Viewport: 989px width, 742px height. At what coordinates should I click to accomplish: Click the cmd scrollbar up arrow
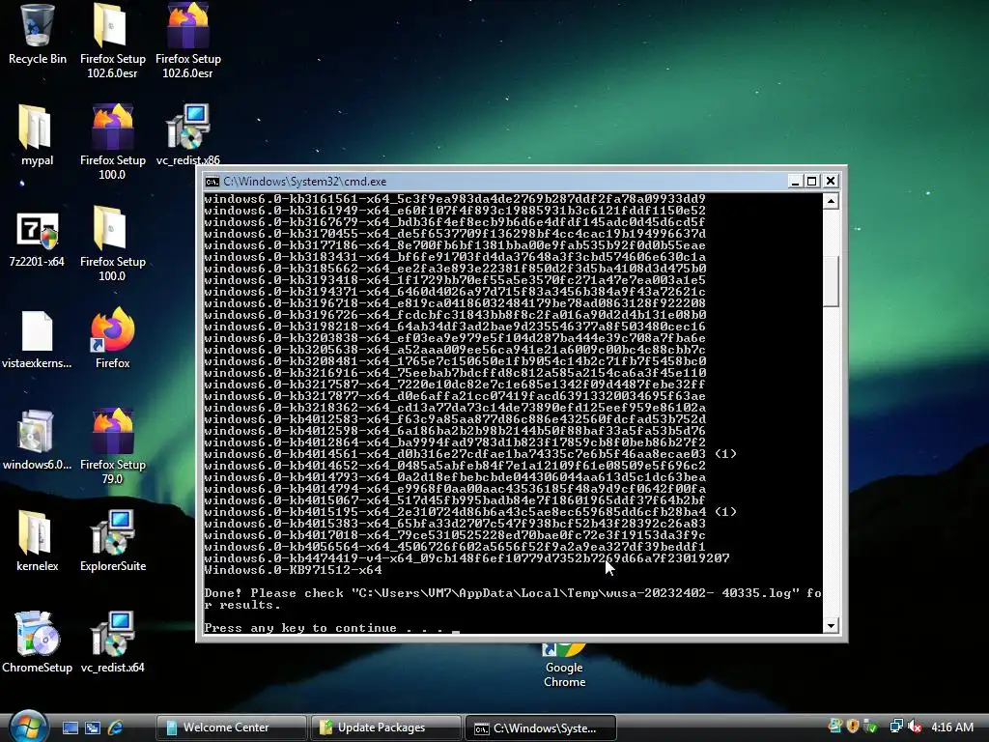(x=832, y=201)
